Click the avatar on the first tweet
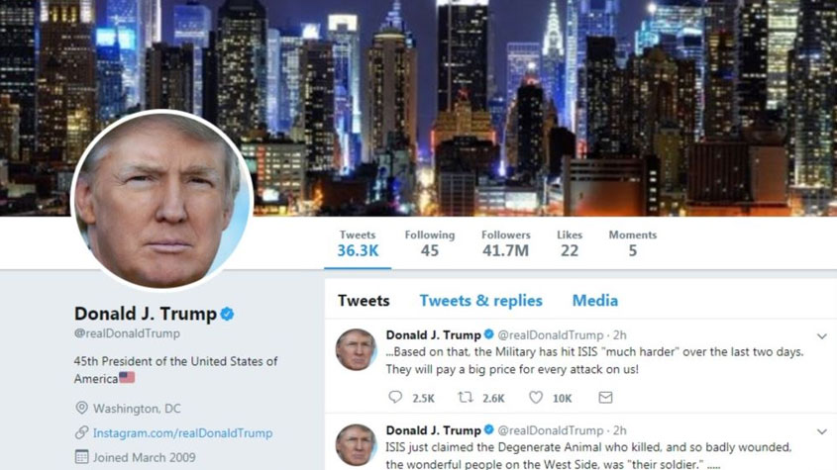This screenshot has height=470, width=837. click(356, 349)
